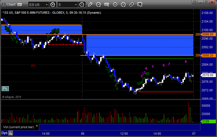Close the Vol (current price bar) study tab
The image size is (217, 137).
coord(37,126)
